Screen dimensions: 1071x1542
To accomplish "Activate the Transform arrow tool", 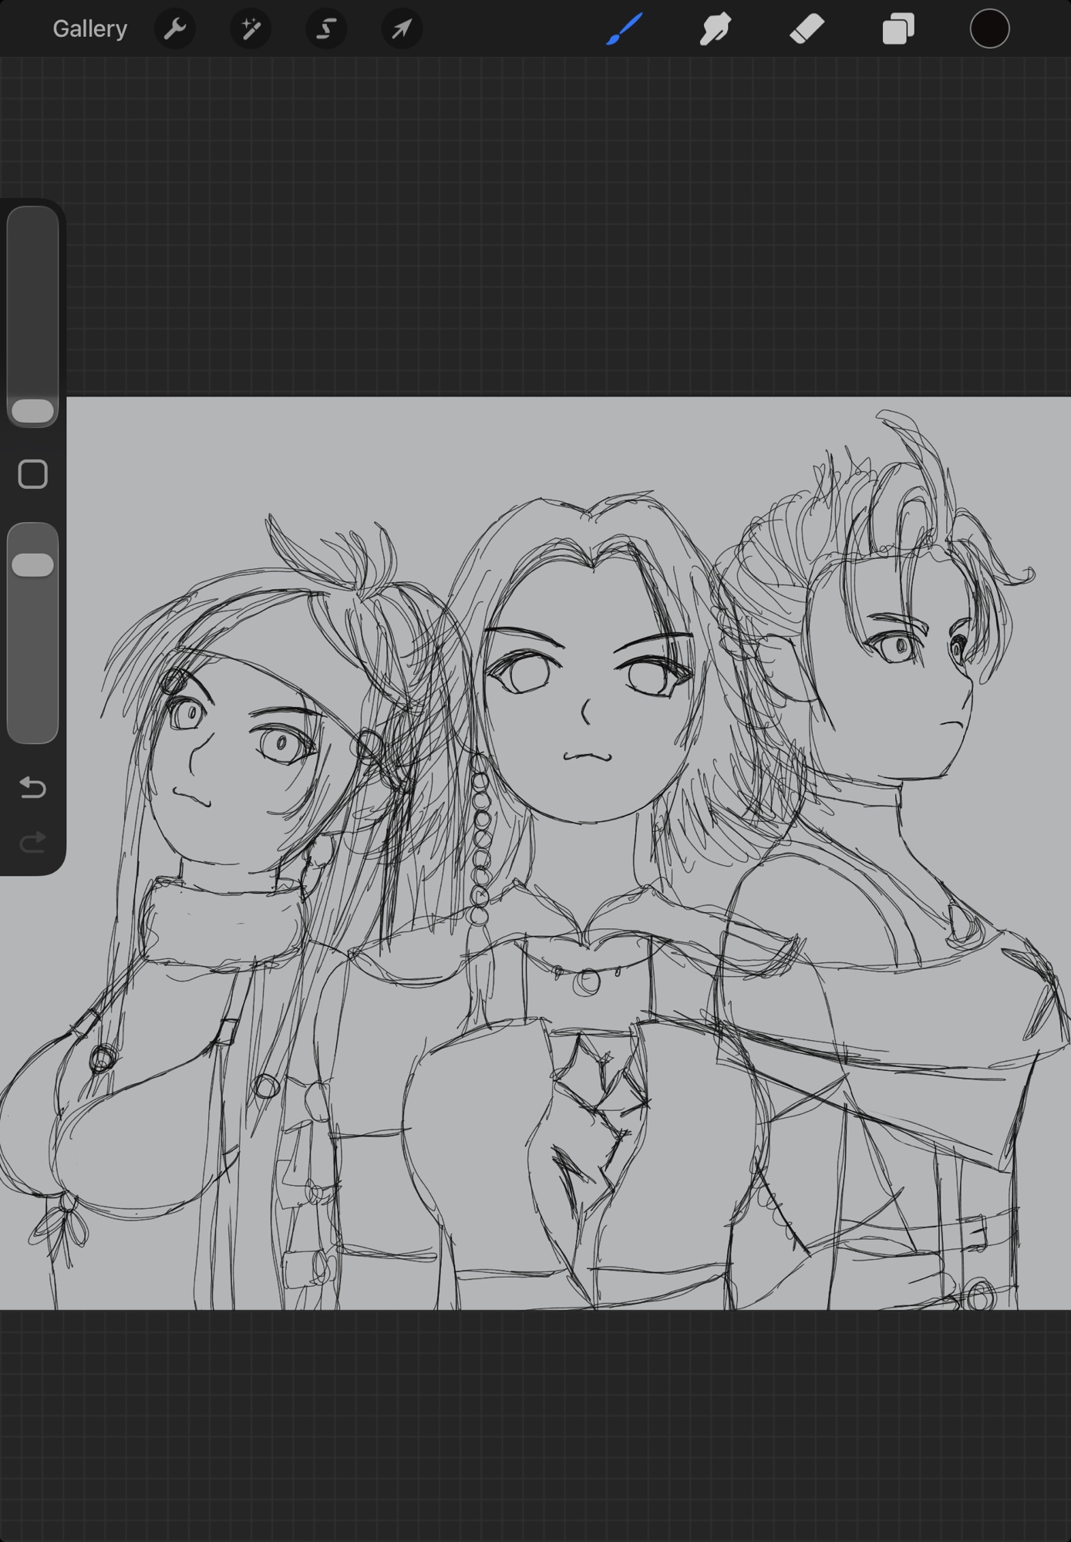I will [402, 29].
